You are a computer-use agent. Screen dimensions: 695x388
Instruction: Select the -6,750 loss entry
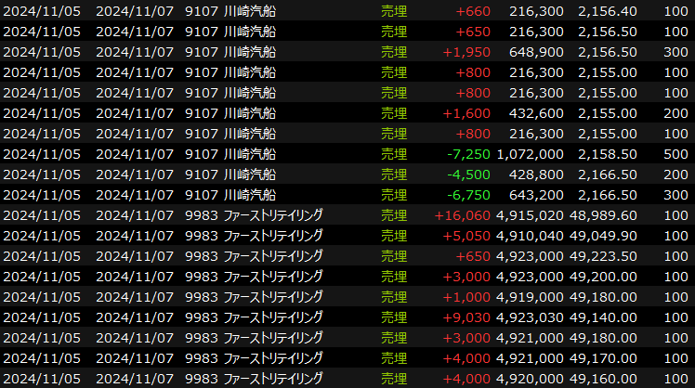(x=469, y=195)
